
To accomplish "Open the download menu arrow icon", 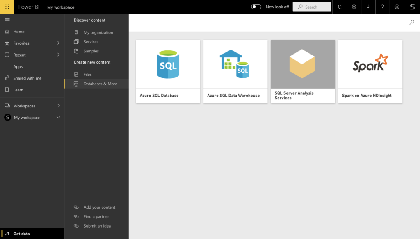I will click(x=368, y=7).
